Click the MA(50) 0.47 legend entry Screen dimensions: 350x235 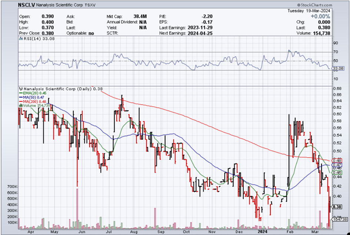(x=33, y=97)
